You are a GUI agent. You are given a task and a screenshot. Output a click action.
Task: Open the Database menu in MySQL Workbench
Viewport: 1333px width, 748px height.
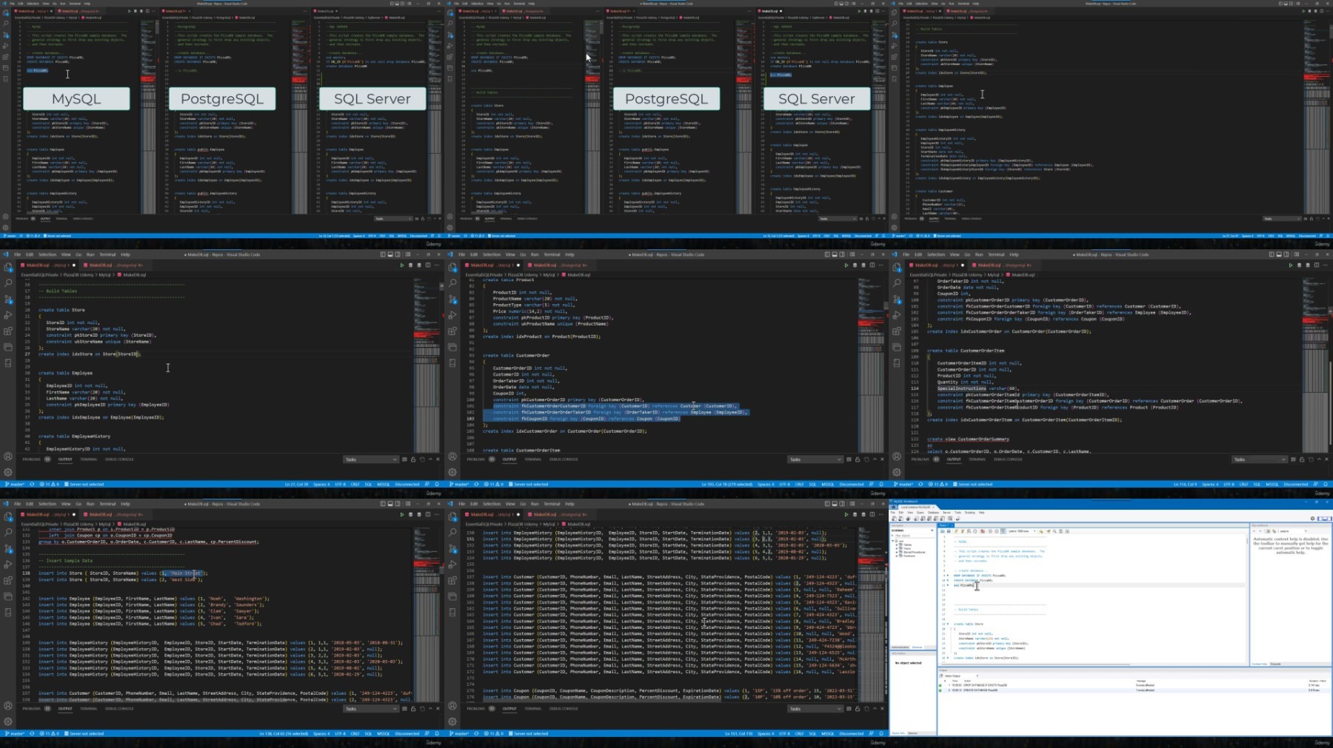click(x=933, y=512)
